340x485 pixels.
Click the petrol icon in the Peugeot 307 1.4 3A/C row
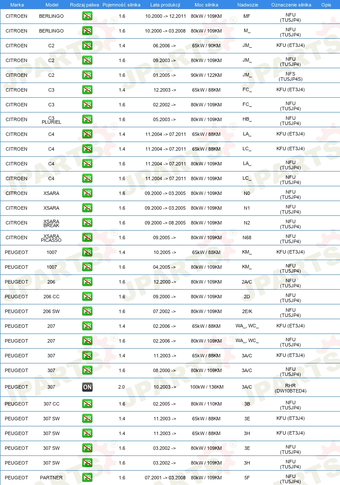click(x=87, y=356)
